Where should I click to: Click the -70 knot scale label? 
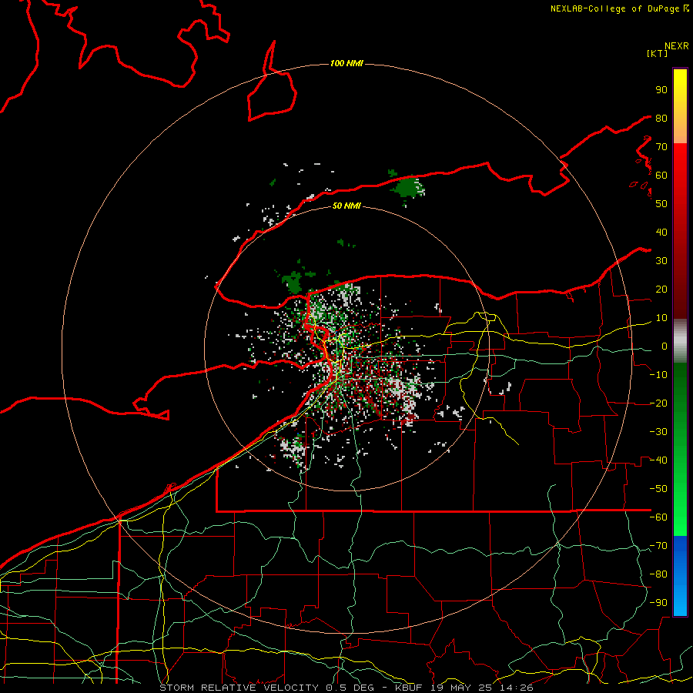658,546
